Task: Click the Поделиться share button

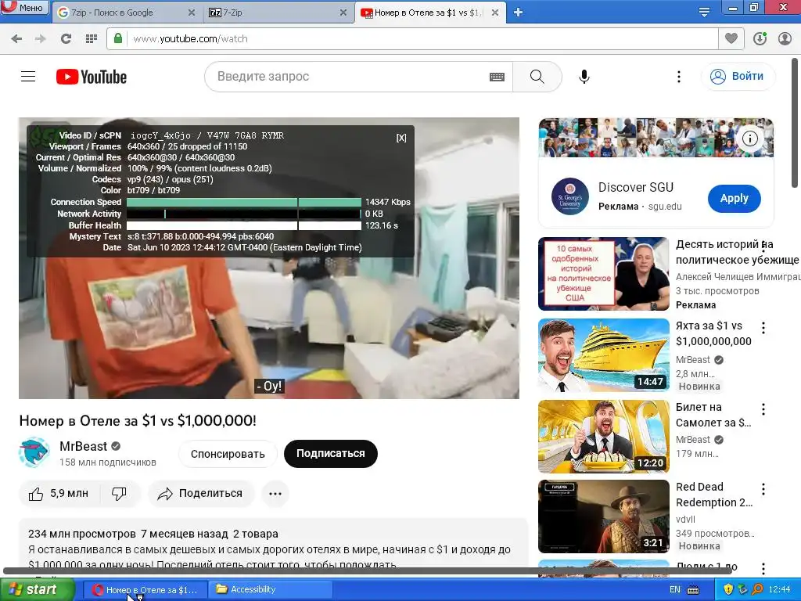Action: (200, 494)
